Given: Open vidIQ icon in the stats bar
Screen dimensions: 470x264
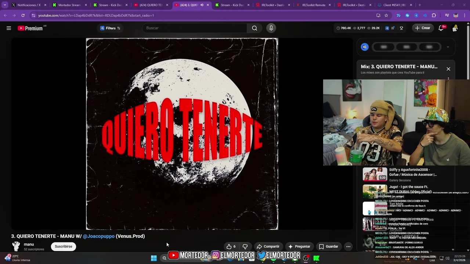Looking at the screenshot, I should pos(387,28).
